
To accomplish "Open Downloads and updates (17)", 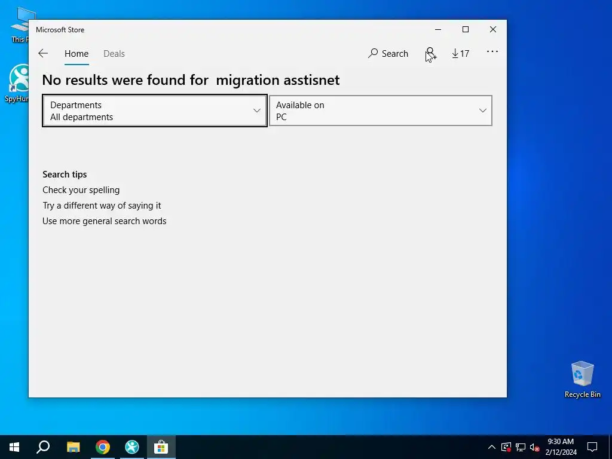I will [x=461, y=53].
